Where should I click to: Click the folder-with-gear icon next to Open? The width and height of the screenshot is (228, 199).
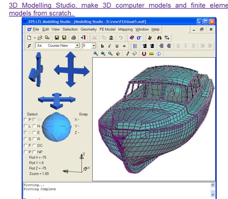47,38
